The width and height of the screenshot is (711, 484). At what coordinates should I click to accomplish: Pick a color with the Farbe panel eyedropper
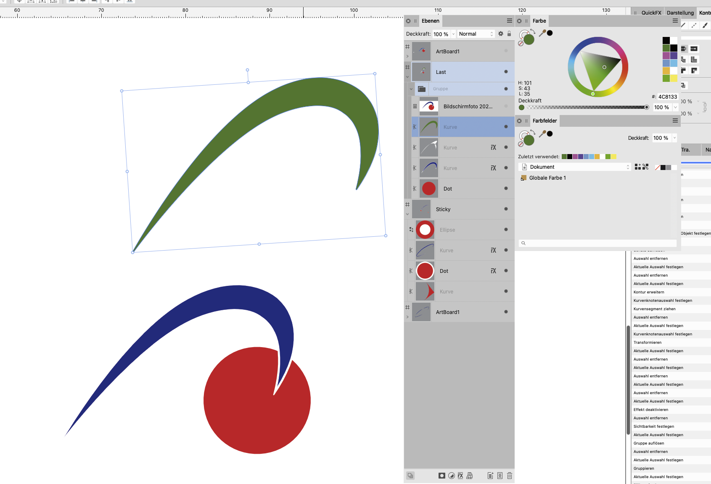click(542, 33)
